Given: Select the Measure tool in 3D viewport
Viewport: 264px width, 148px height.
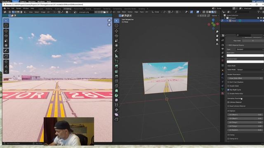Looking at the screenshot, I should point(116,56).
